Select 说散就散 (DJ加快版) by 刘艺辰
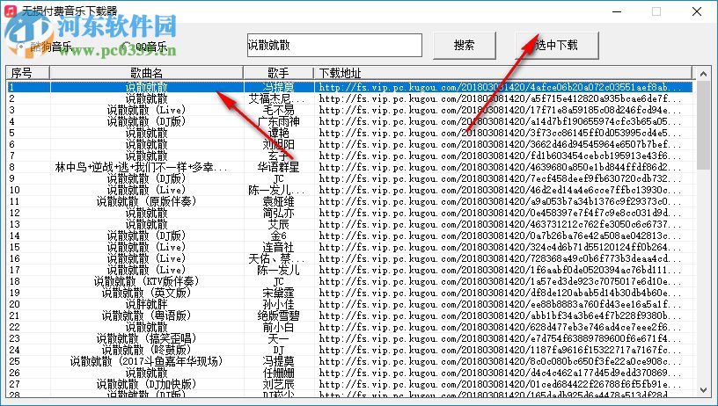 349,384
